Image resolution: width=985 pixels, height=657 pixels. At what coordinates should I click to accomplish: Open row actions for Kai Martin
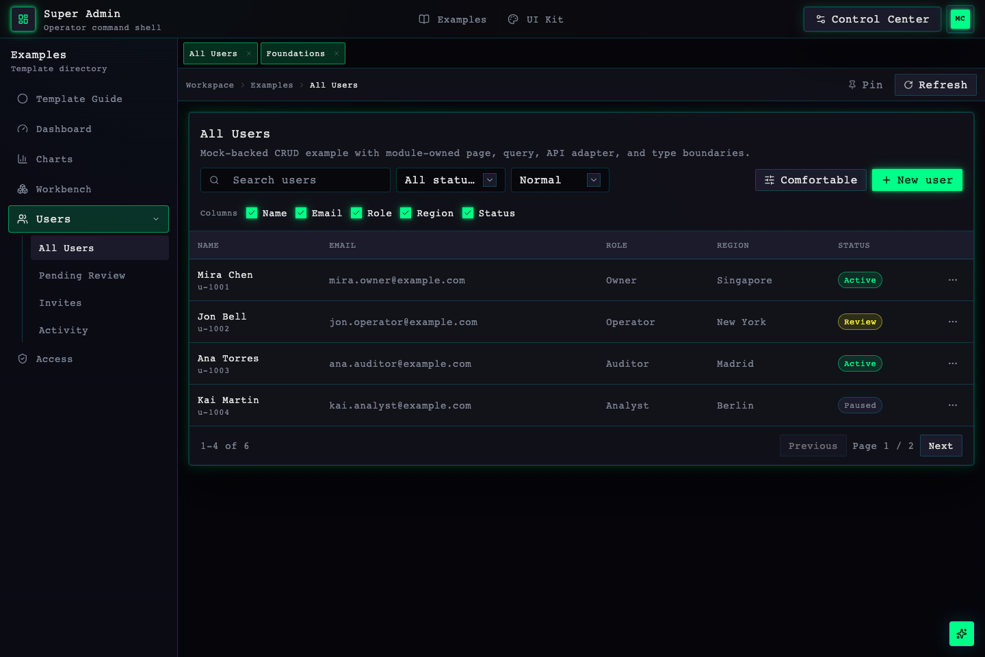tap(953, 405)
